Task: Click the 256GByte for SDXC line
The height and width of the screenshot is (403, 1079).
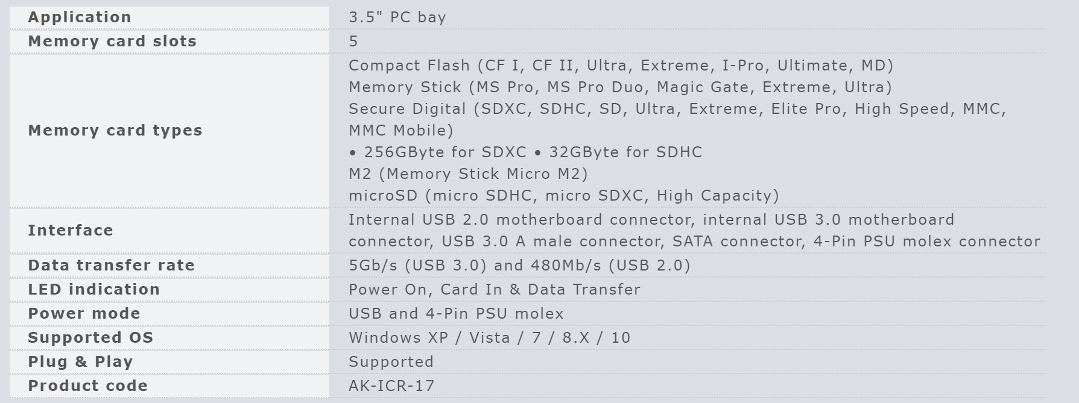Action: pos(525,152)
